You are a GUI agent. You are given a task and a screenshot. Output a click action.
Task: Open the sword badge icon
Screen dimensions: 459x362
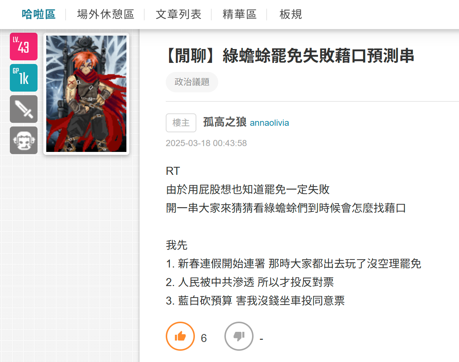click(x=24, y=109)
